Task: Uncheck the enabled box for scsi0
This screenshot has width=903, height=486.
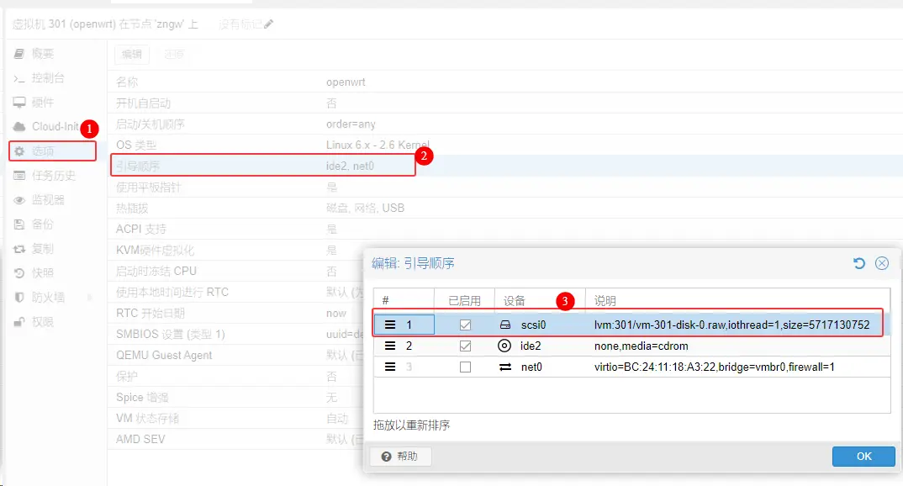Action: (465, 325)
